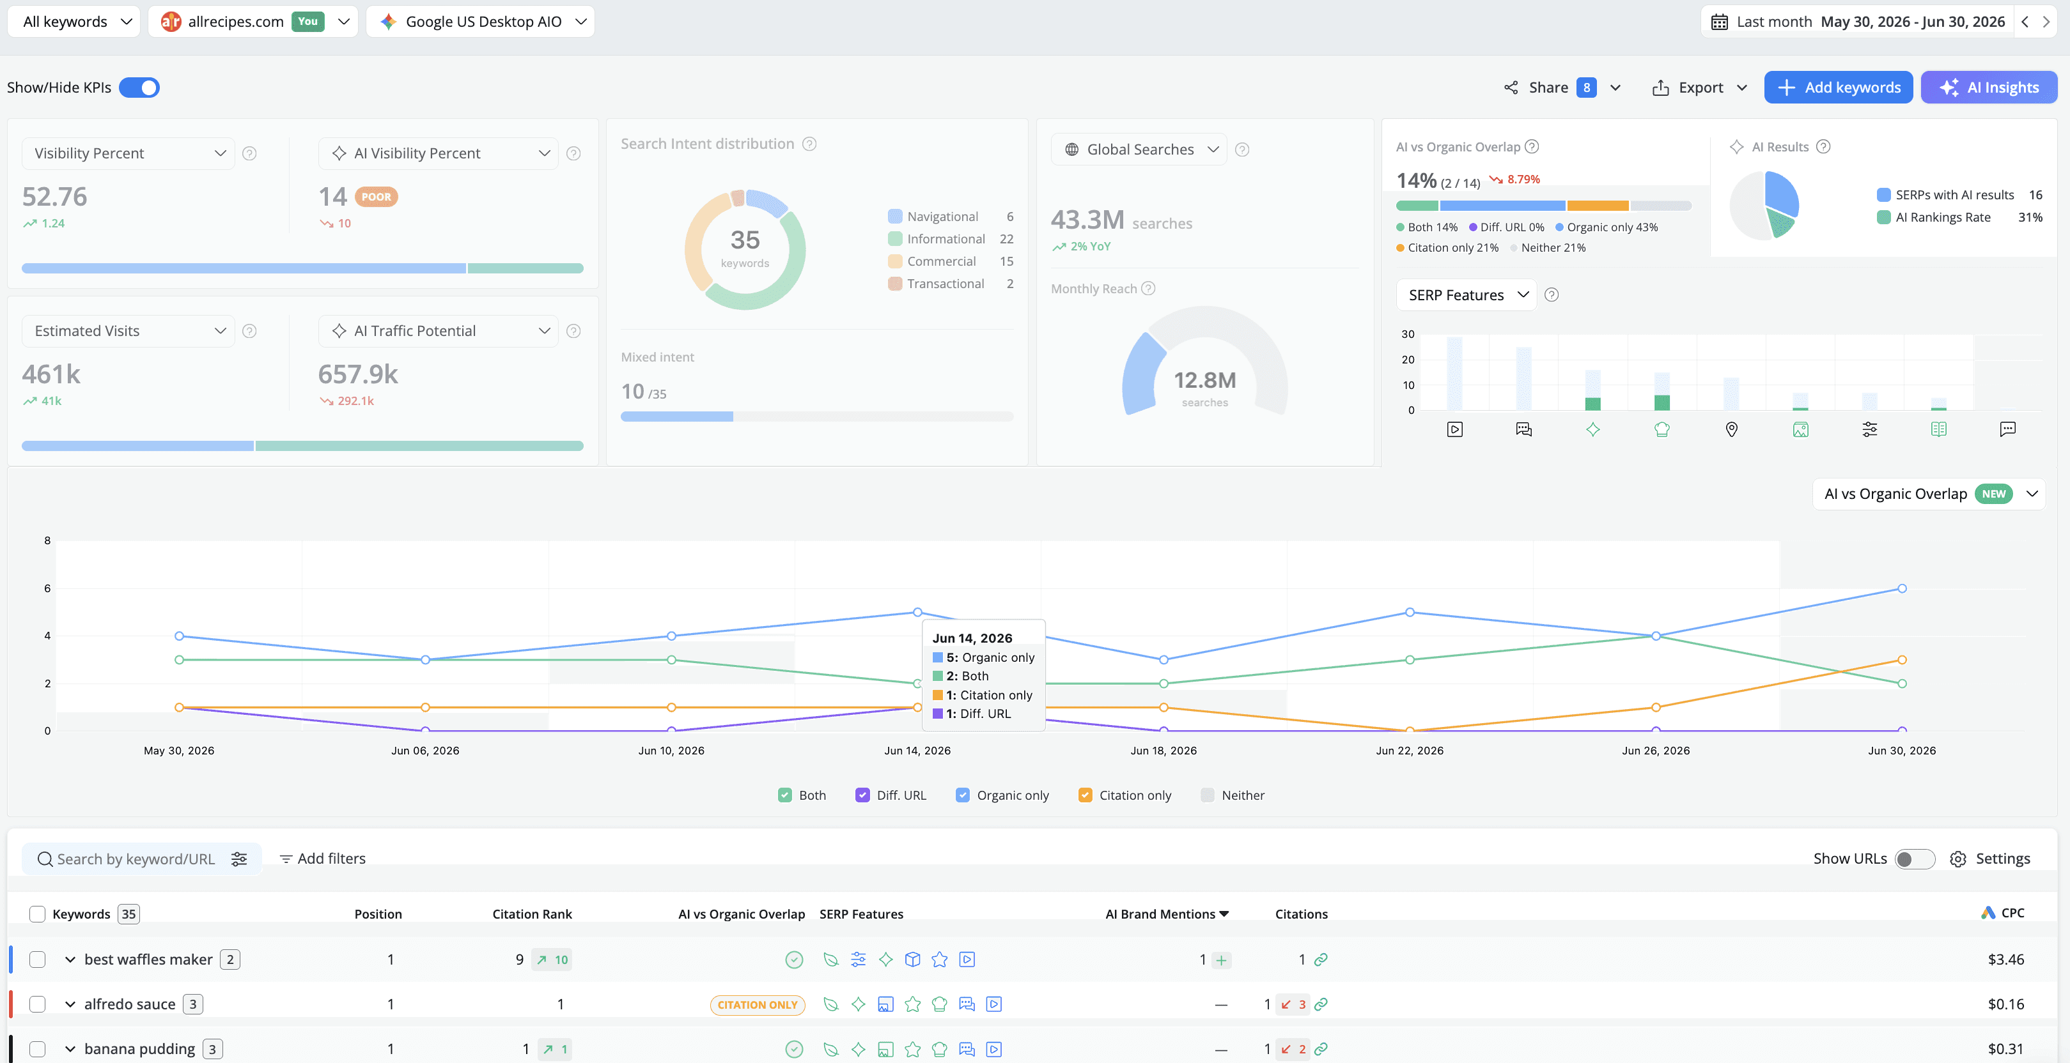Click the Export button
Screen dimensions: 2070x1063
pyautogui.click(x=1700, y=88)
